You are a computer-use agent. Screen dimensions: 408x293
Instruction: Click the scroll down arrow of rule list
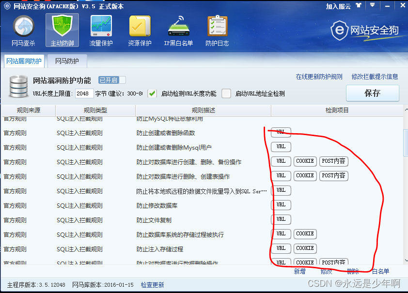[x=406, y=260]
